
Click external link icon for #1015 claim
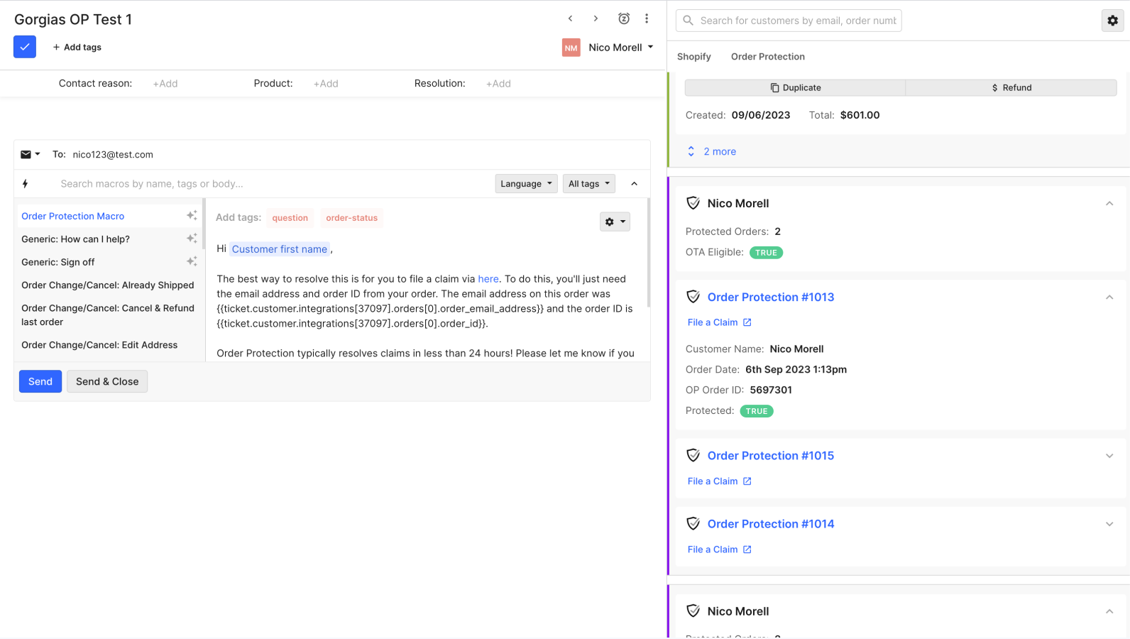[x=747, y=481]
